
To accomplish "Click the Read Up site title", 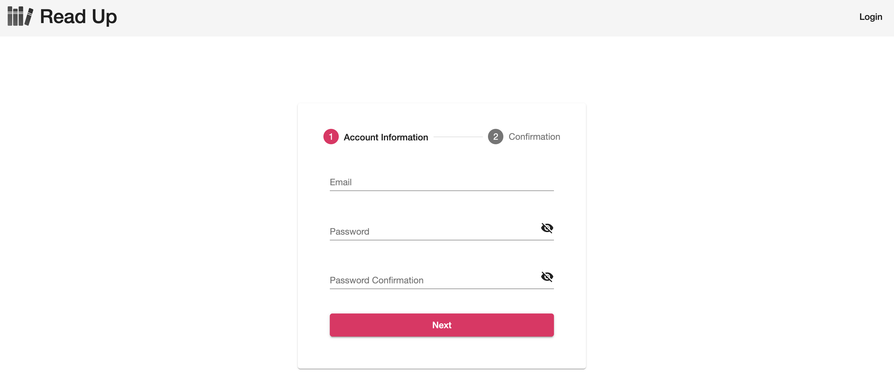I will click(78, 16).
